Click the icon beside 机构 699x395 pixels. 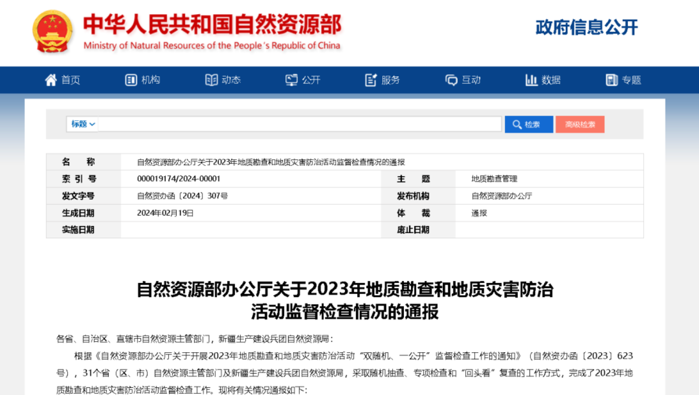click(x=131, y=80)
